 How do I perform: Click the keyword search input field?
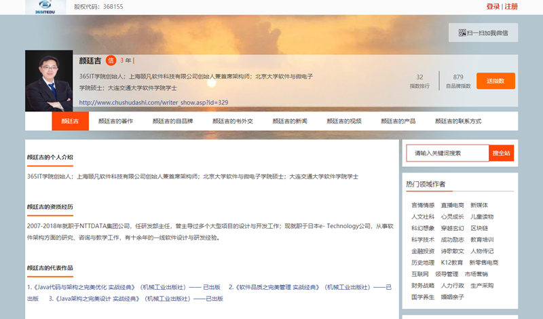(x=447, y=153)
